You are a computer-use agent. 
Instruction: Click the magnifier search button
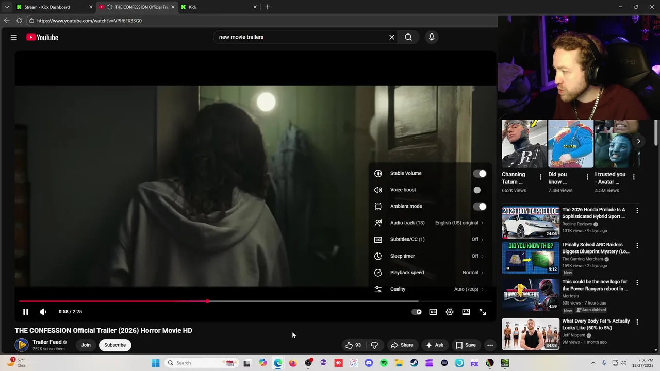(408, 37)
